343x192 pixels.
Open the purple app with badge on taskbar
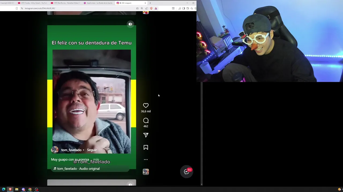pos(23,189)
